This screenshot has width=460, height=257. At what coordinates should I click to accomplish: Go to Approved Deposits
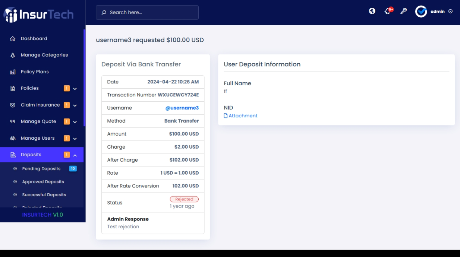click(x=43, y=182)
